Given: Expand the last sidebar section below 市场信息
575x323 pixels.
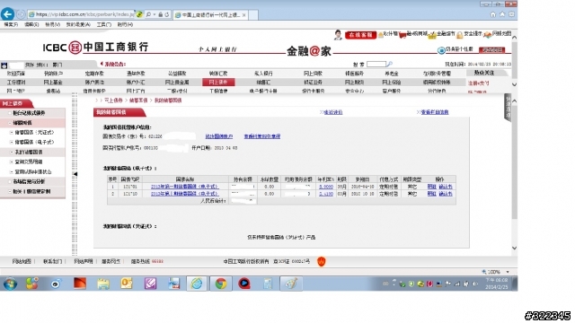Looking at the screenshot, I should (x=31, y=191).
